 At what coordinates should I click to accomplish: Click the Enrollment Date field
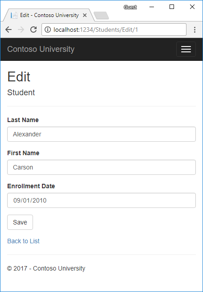click(101, 200)
